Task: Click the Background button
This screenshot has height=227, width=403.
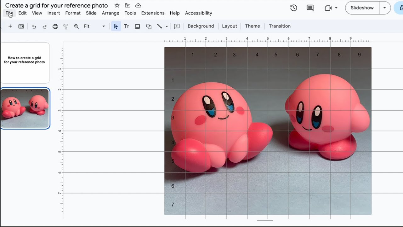Action: pos(201,26)
